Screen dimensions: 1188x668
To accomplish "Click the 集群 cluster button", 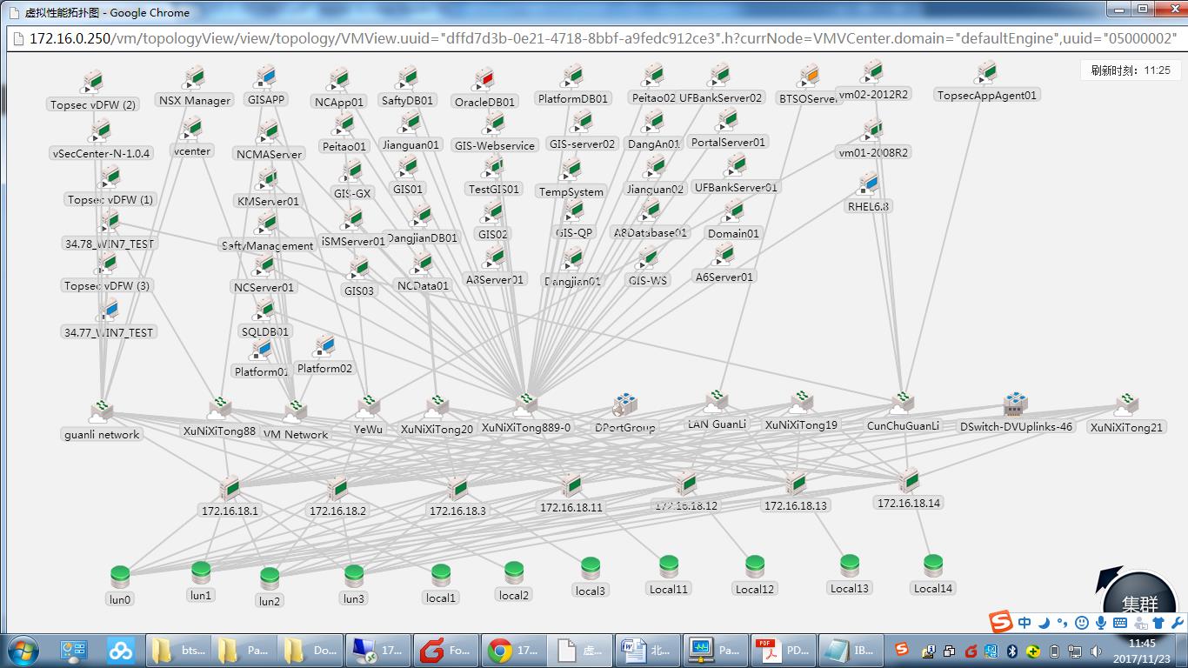I will (x=1139, y=602).
